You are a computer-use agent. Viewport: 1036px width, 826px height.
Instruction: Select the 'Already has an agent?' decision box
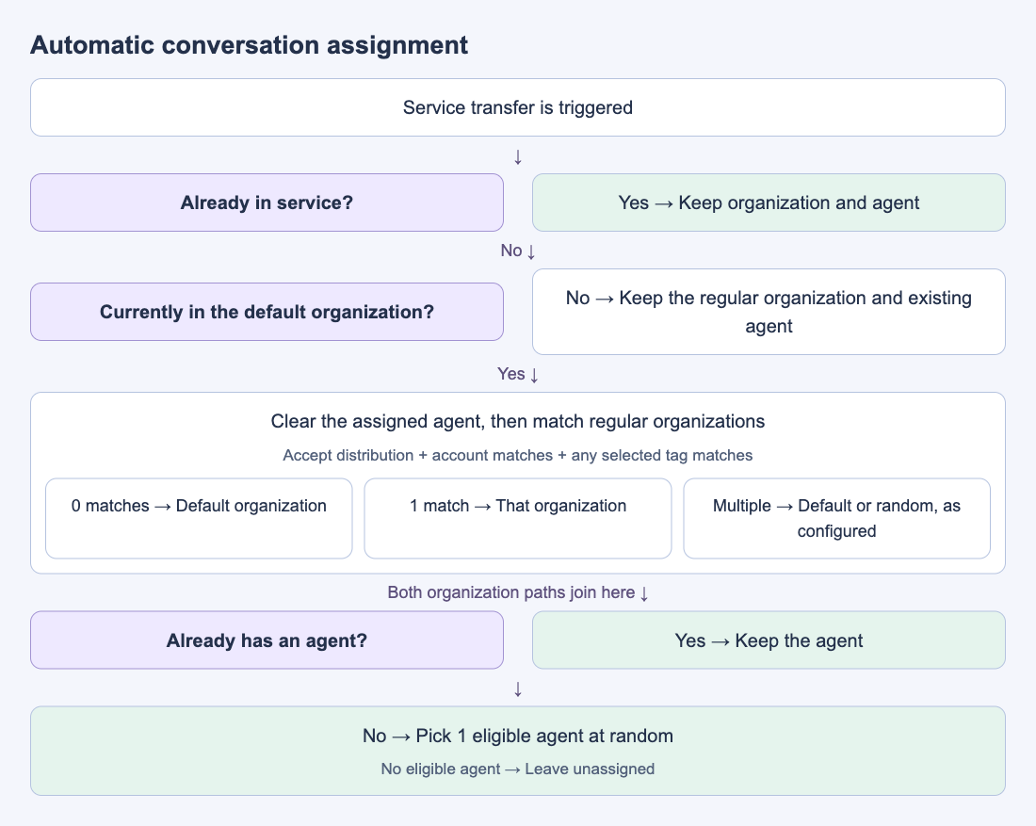point(267,640)
